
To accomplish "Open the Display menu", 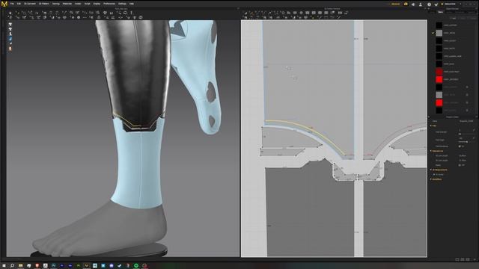I will [x=97, y=4].
